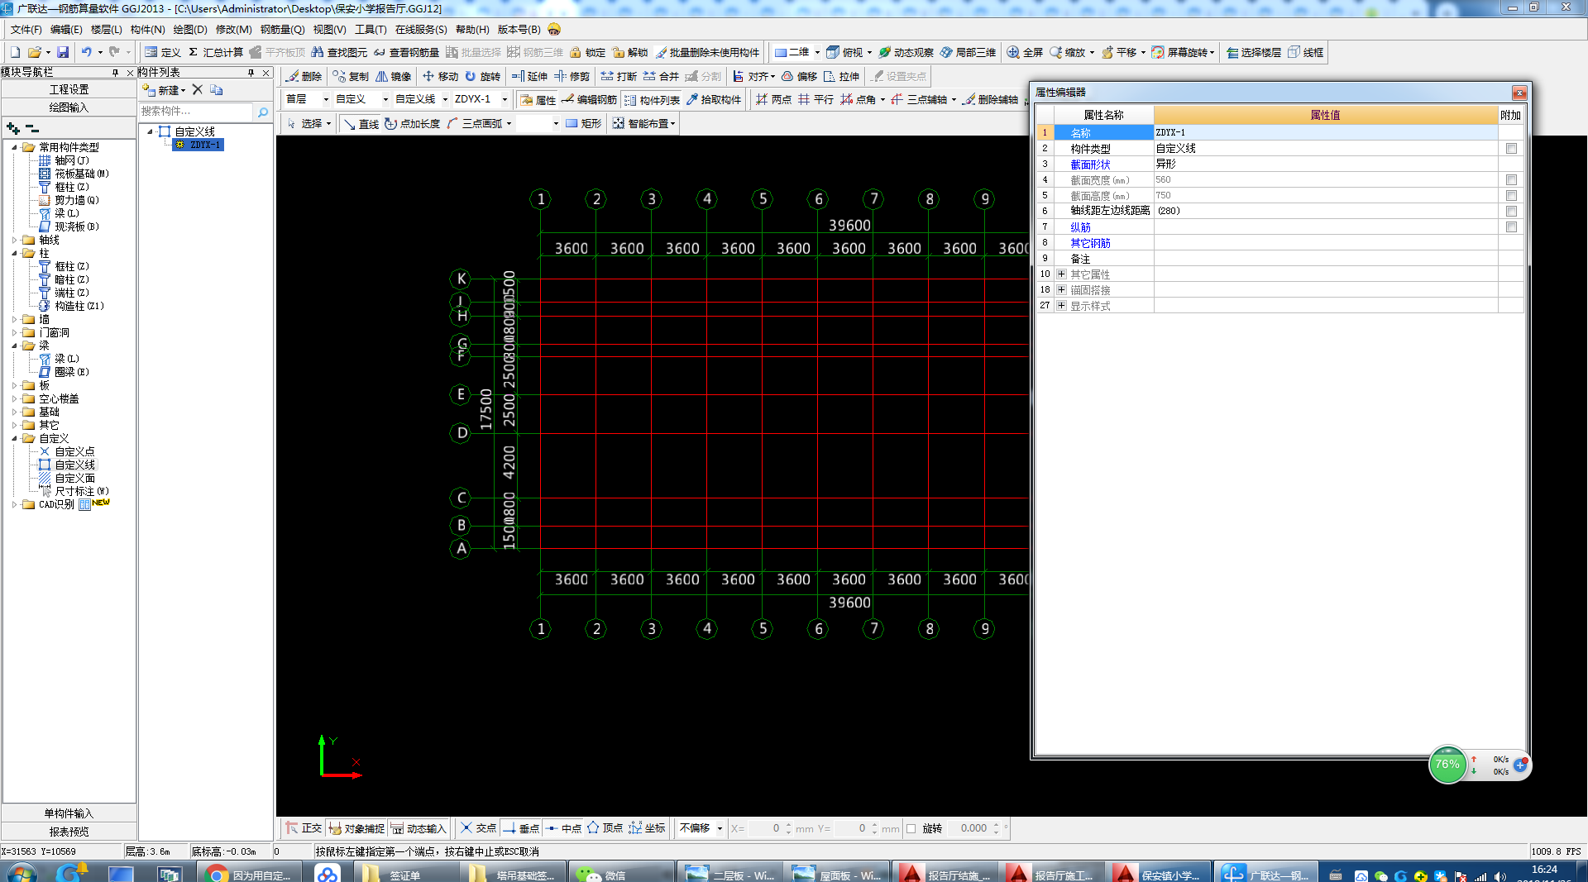Screen dimensions: 1588x882
Task: Click the 工程设置 button
Action: click(x=69, y=89)
